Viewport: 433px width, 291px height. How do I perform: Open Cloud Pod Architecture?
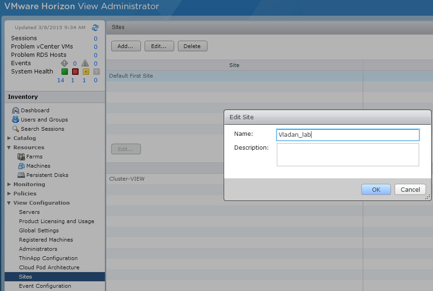[49, 267]
